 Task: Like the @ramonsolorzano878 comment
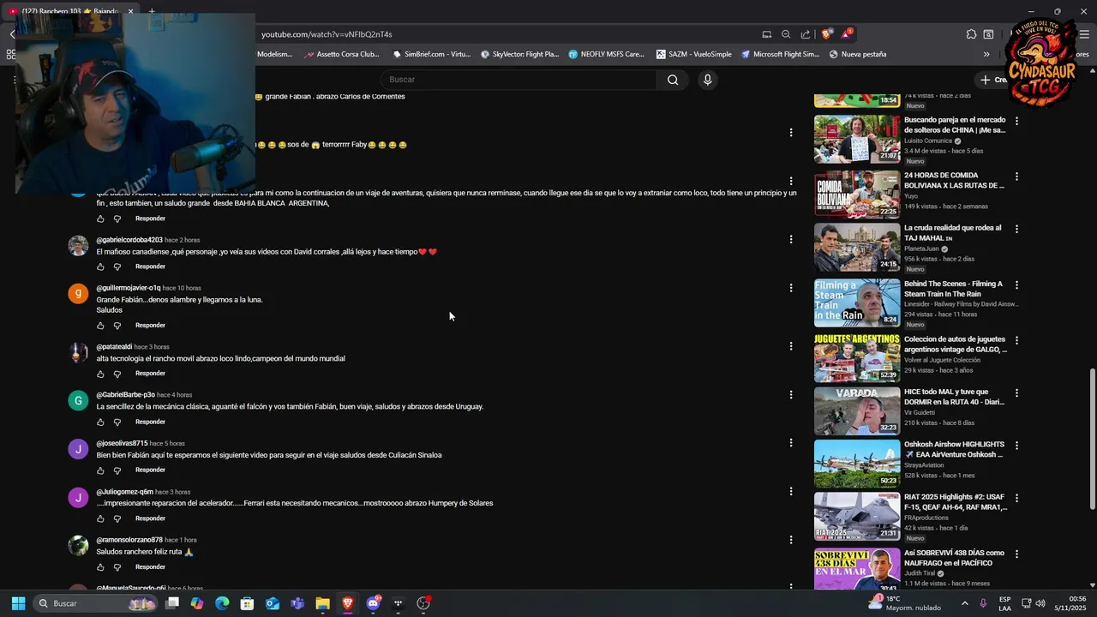point(100,567)
